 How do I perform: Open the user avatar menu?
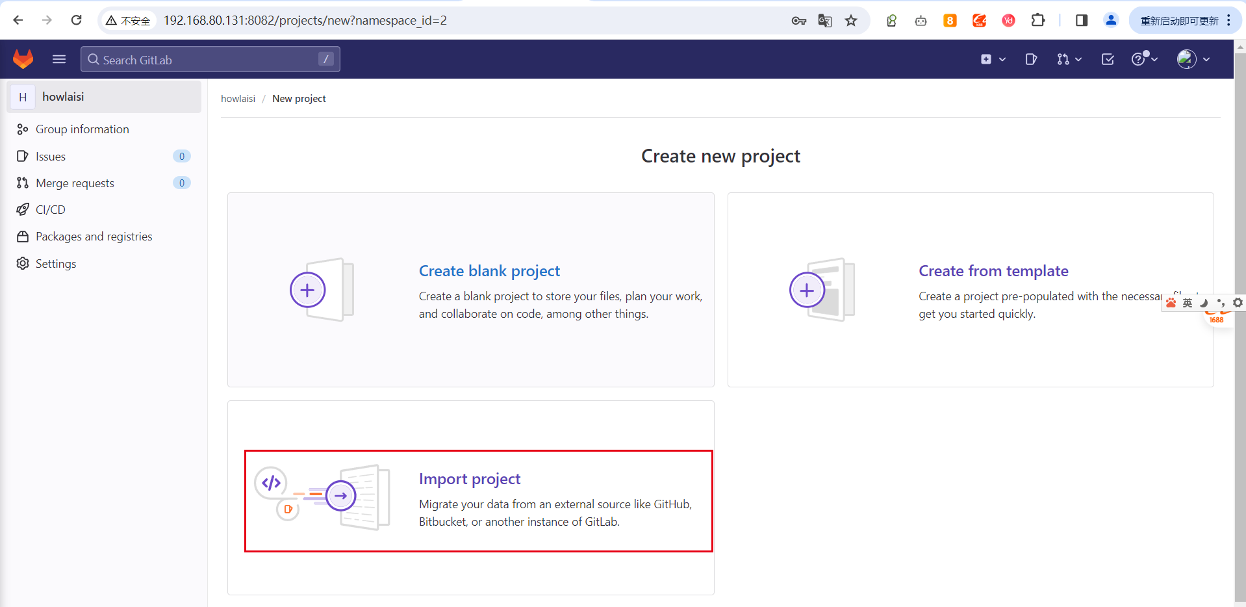click(x=1193, y=59)
